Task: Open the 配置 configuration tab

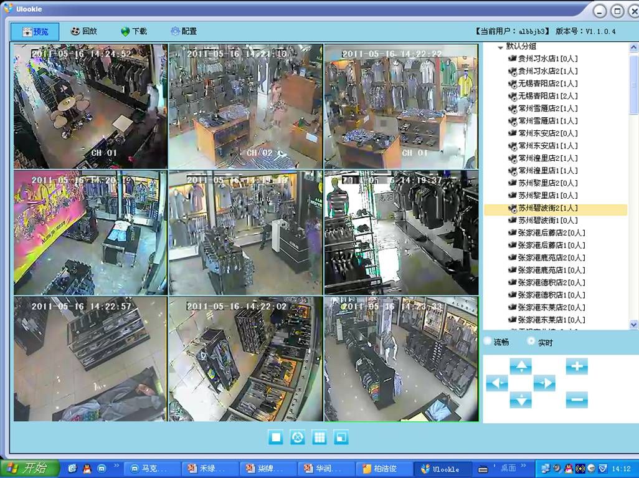Action: tap(184, 31)
